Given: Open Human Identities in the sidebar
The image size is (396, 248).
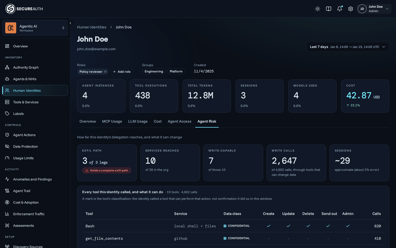Looking at the screenshot, I should [x=35, y=90].
